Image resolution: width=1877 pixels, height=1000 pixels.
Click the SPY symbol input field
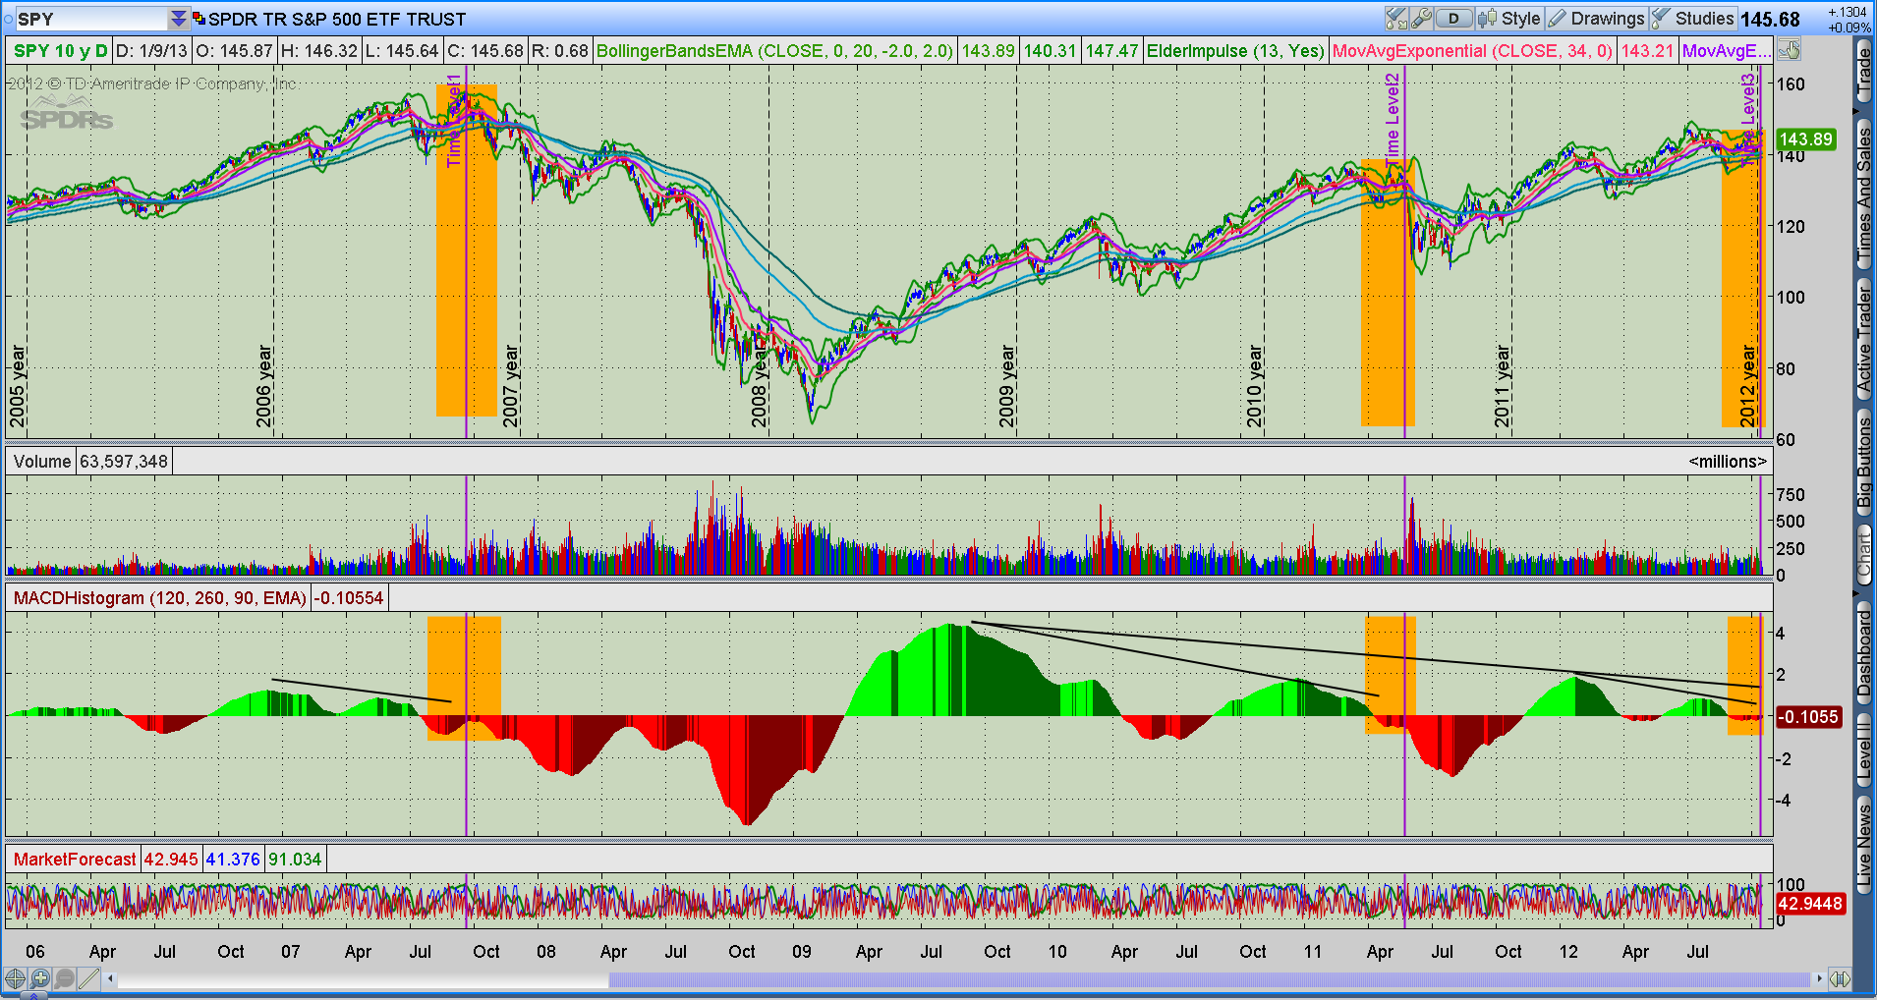(92, 19)
